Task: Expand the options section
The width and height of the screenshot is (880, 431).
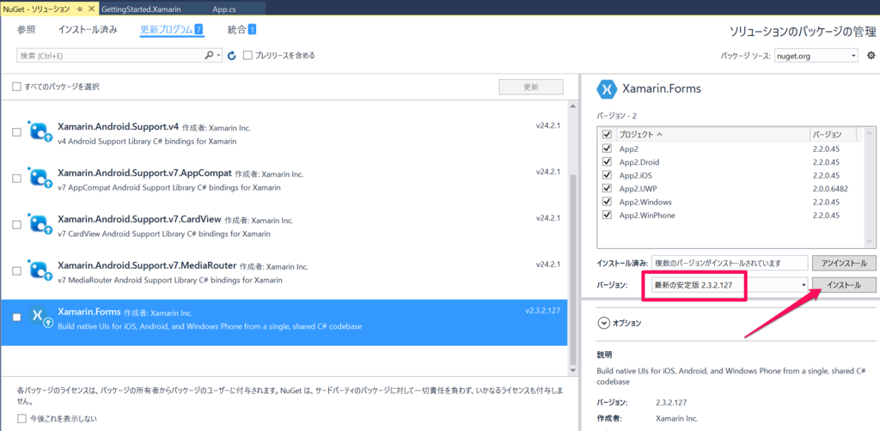Action: 604,323
